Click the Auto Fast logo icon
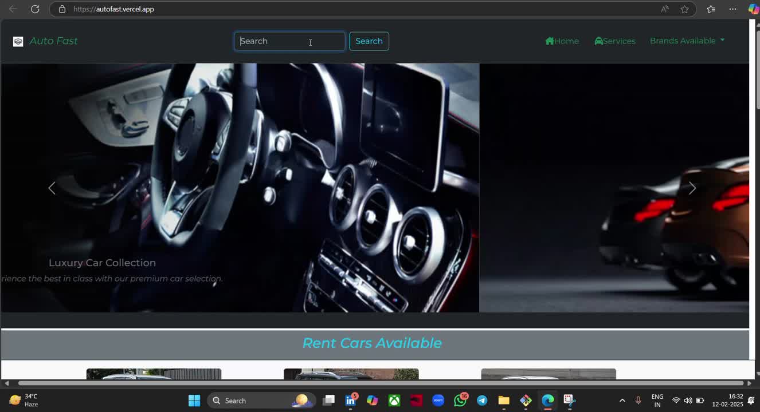This screenshot has height=412, width=760. [x=18, y=41]
